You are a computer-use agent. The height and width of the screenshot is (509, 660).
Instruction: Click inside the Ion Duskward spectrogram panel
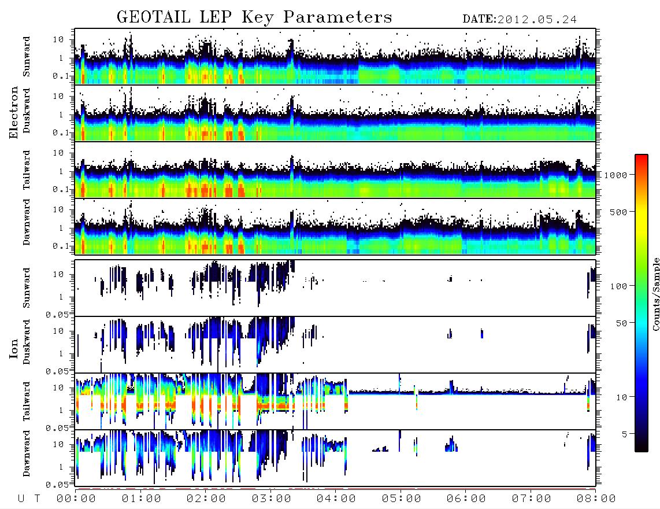pos(335,345)
